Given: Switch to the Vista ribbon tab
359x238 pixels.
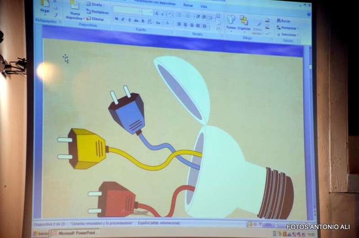Looking at the screenshot, I should [x=204, y=7].
